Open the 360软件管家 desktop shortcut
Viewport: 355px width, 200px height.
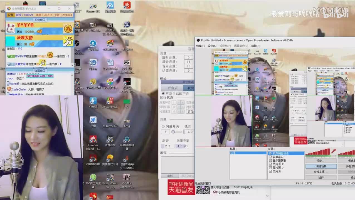pyautogui.click(x=110, y=103)
